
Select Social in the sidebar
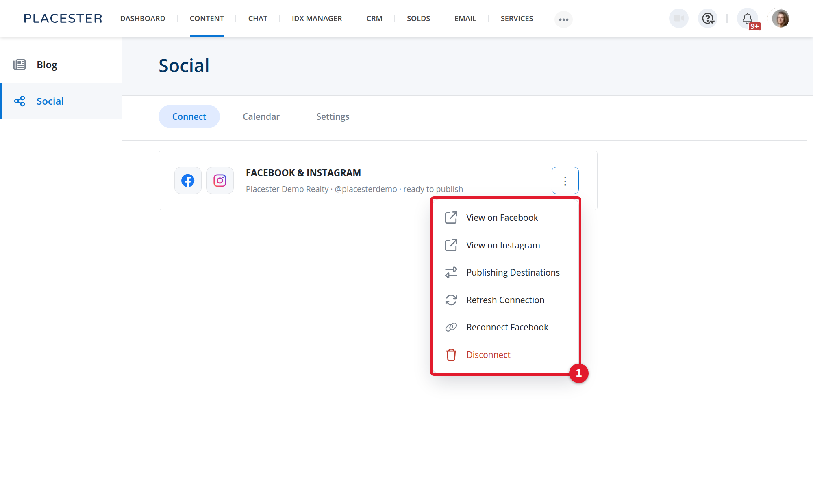61,101
